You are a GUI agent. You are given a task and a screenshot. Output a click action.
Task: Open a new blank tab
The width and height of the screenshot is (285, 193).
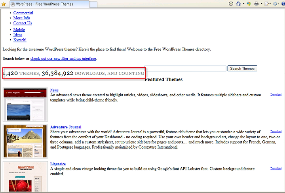pos(93,4)
